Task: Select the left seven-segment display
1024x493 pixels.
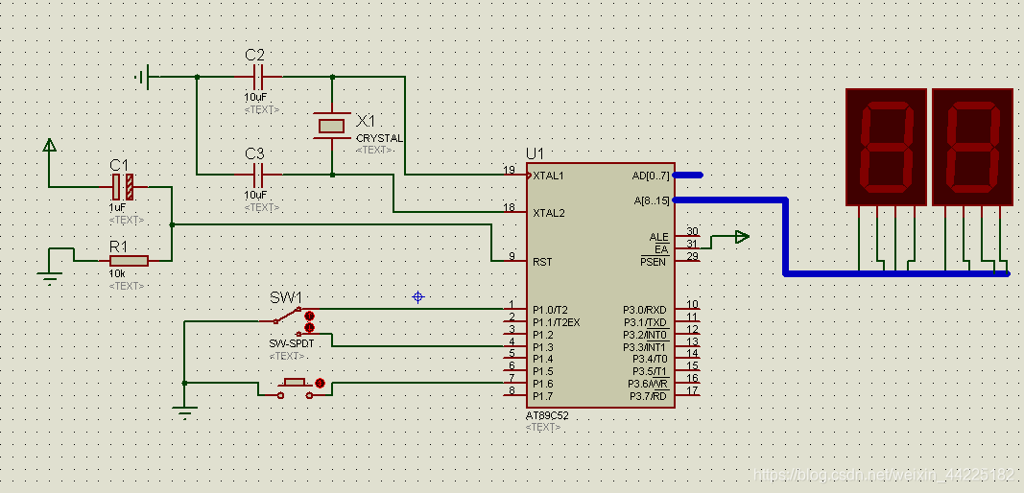Action: pyautogui.click(x=886, y=147)
